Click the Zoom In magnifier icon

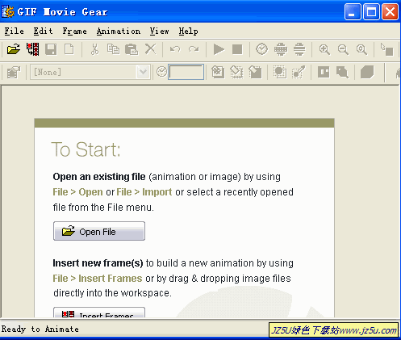(x=324, y=50)
